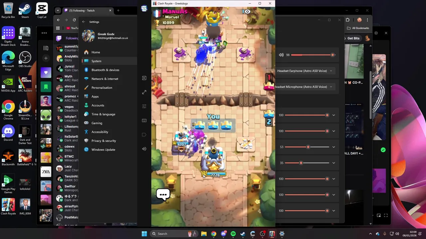Open Chrome three-dot menu
Screen dimensions: 426x239
[x=367, y=20]
